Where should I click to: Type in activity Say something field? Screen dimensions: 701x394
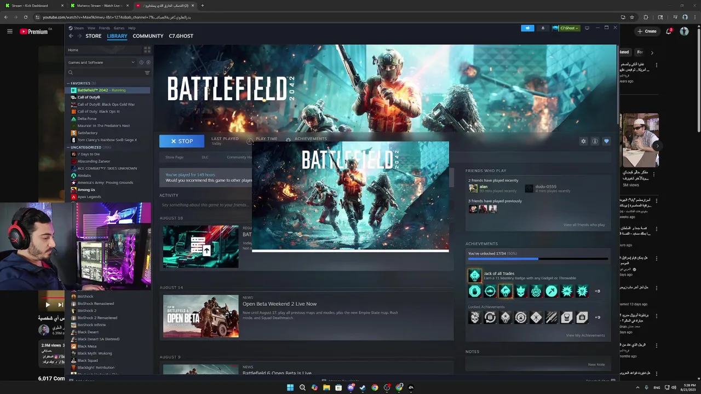[x=205, y=205]
